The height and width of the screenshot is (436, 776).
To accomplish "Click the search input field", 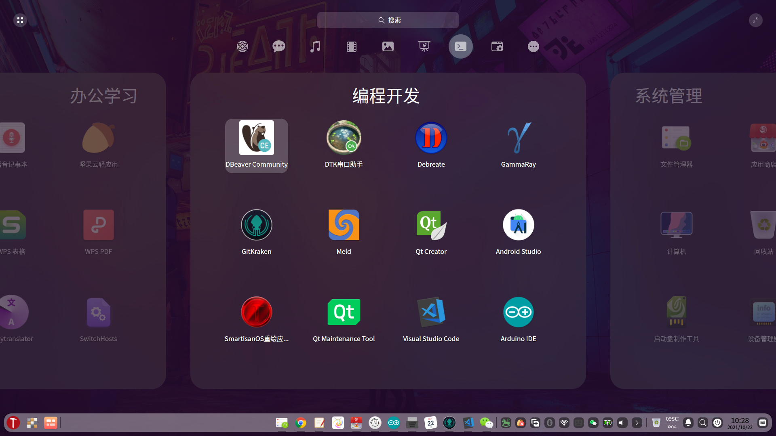I will pyautogui.click(x=388, y=20).
